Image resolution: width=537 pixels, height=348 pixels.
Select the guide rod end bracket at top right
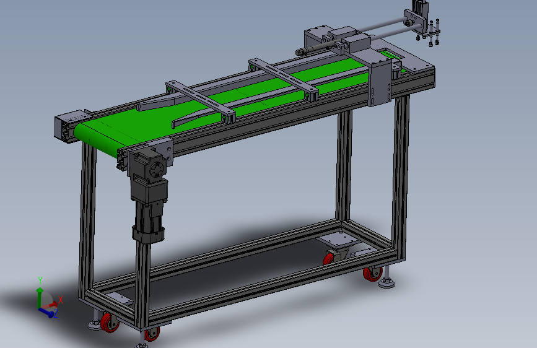click(x=416, y=20)
